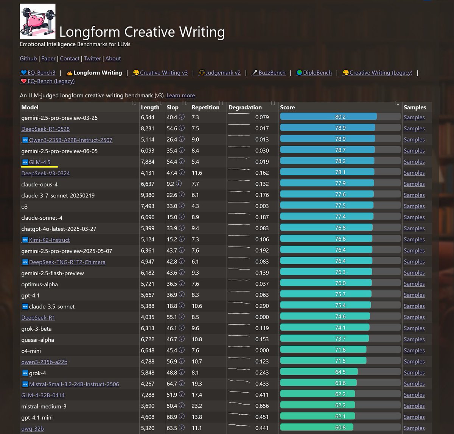This screenshot has width=454, height=434.
Task: Open the Contact link
Action: click(x=70, y=58)
